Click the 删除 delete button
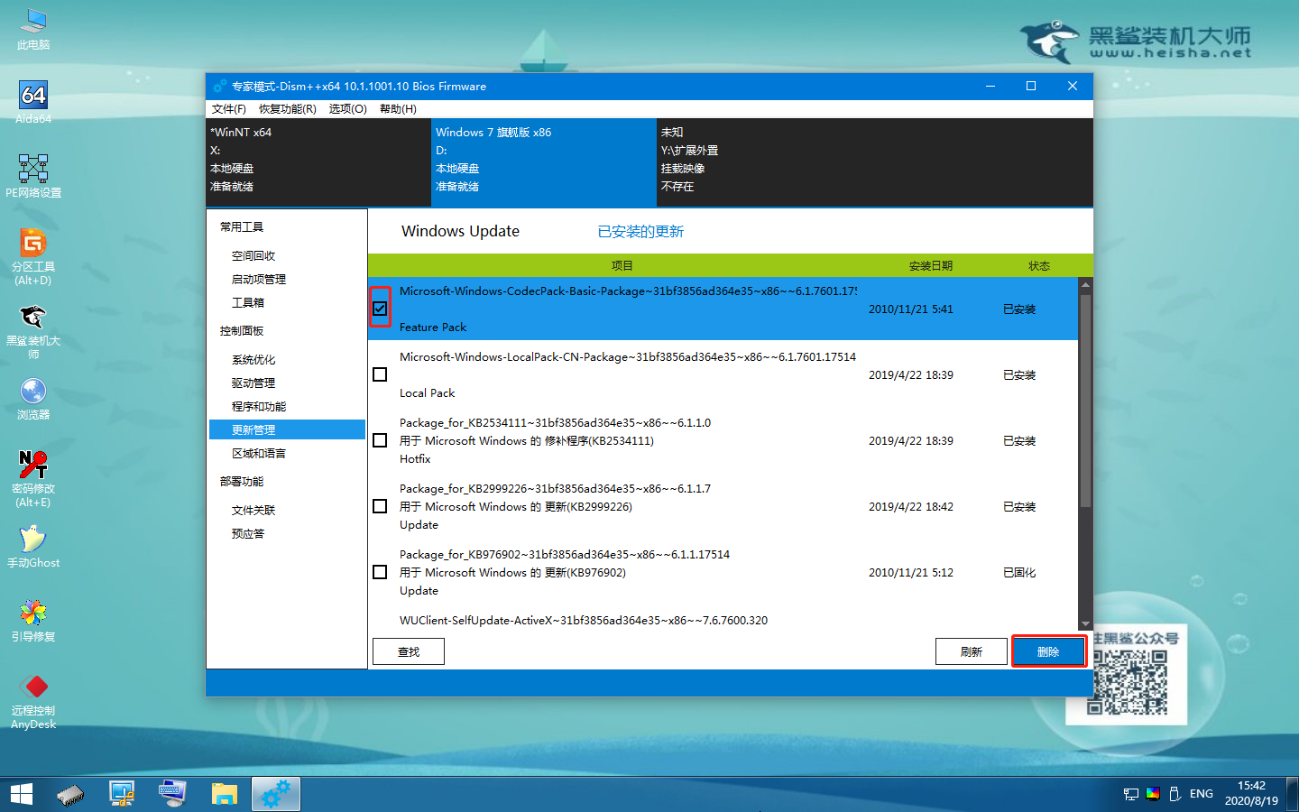 coord(1048,651)
